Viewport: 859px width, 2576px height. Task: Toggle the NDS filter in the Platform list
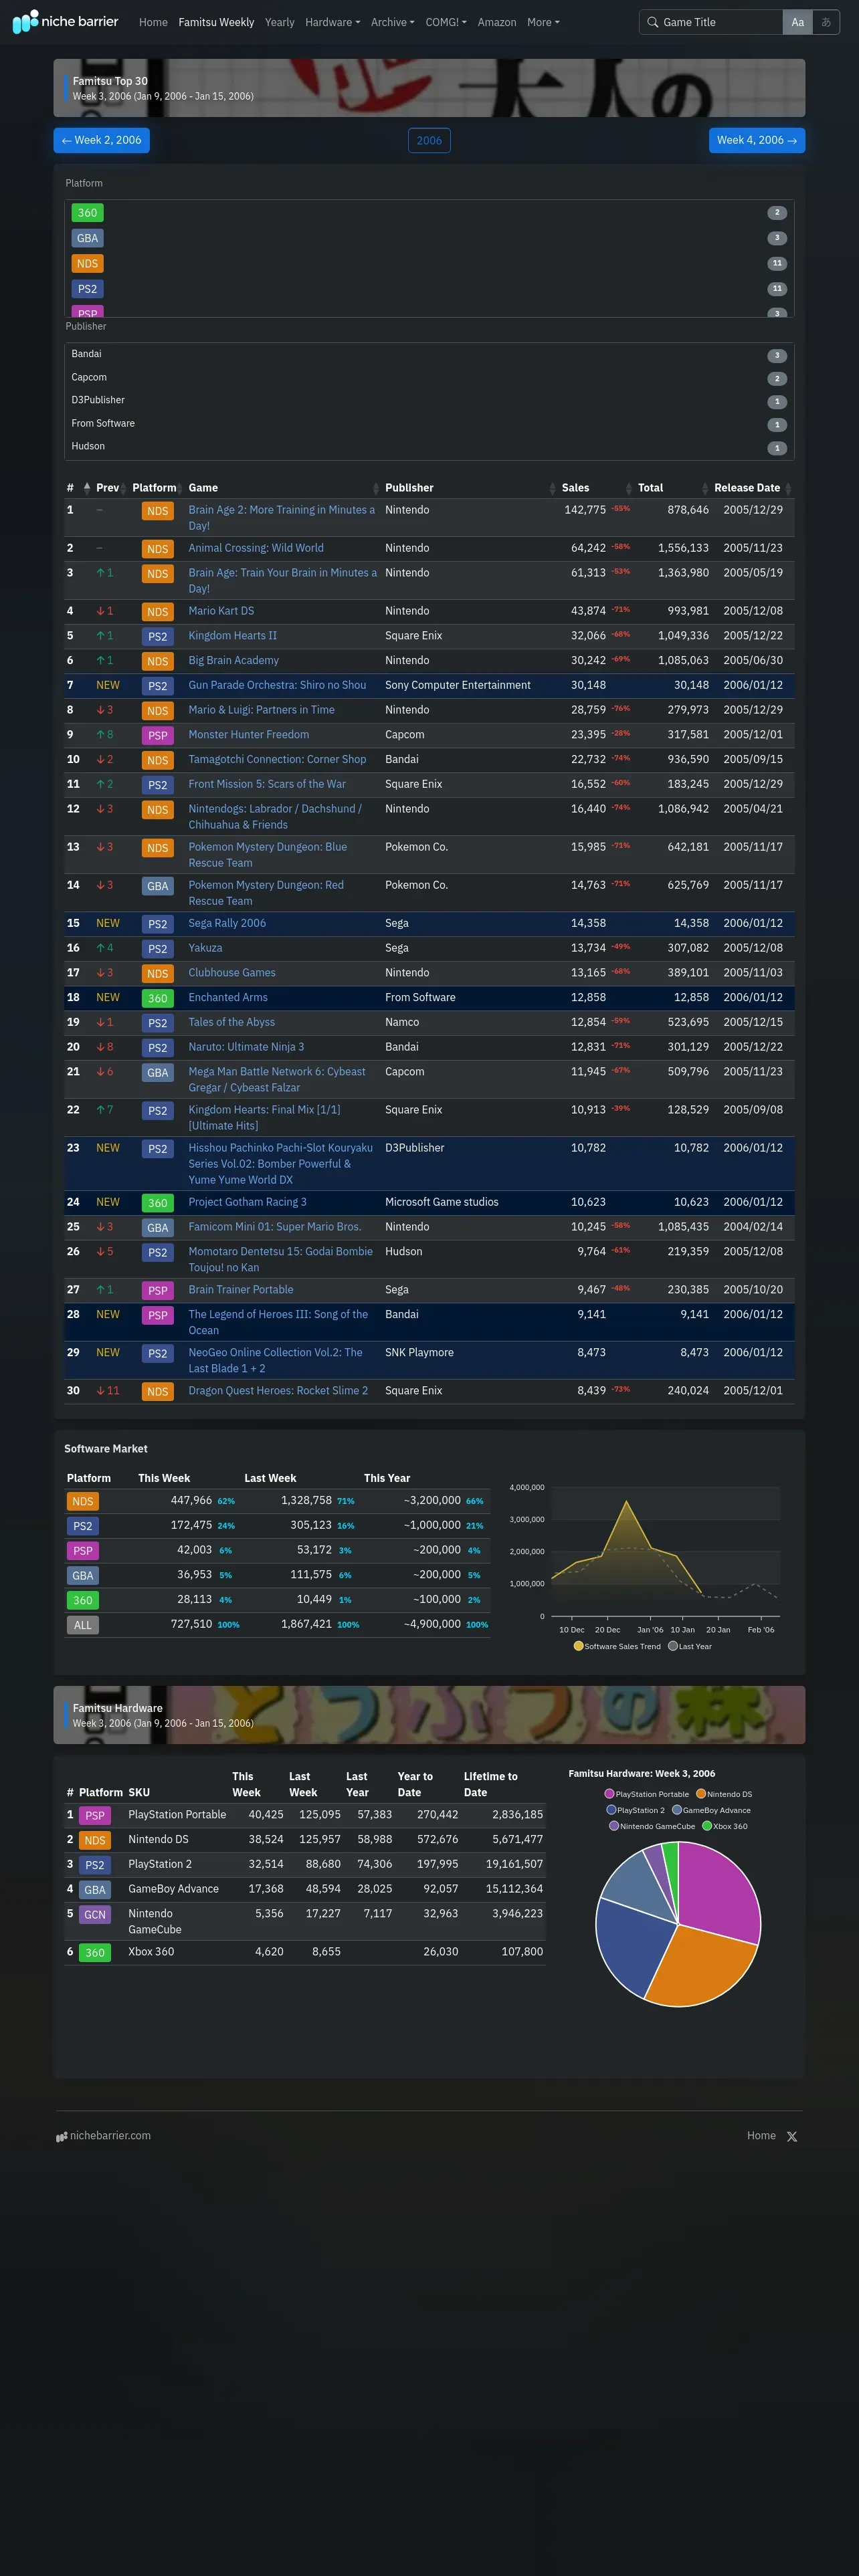[x=429, y=264]
